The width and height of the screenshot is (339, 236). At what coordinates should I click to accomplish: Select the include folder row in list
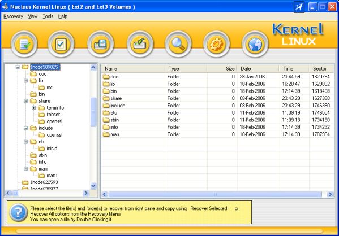217,106
